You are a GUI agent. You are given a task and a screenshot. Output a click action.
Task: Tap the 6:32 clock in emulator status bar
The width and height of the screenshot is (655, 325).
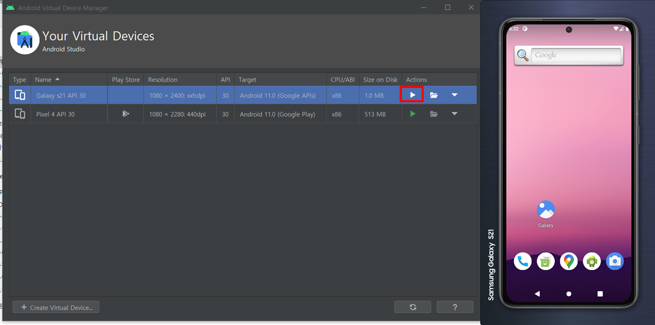pyautogui.click(x=514, y=29)
